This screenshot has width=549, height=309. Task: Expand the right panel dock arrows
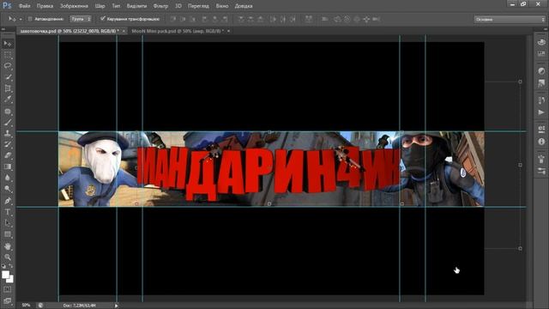pos(546,29)
